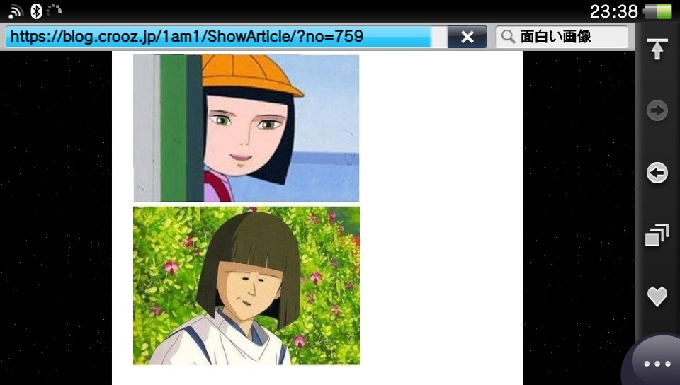This screenshot has height=385, width=680.
Task: Open bookmarks with the heart icon
Action: 657,297
